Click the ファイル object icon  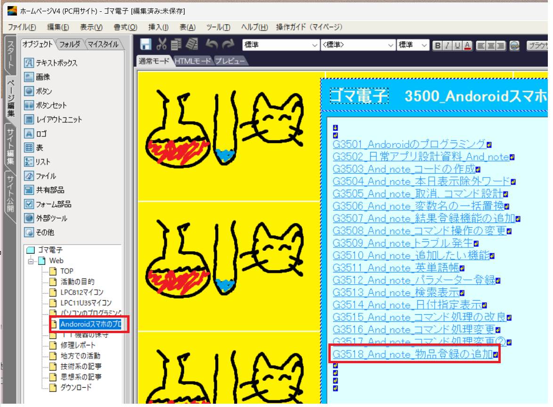tap(29, 176)
